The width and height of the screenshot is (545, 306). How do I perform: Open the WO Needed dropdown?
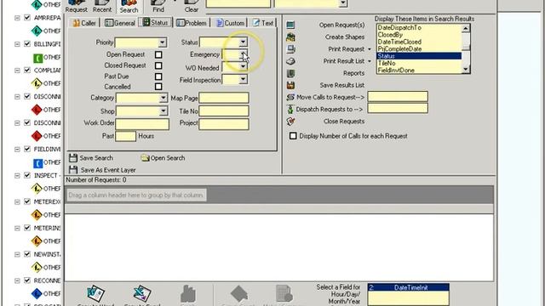(243, 66)
